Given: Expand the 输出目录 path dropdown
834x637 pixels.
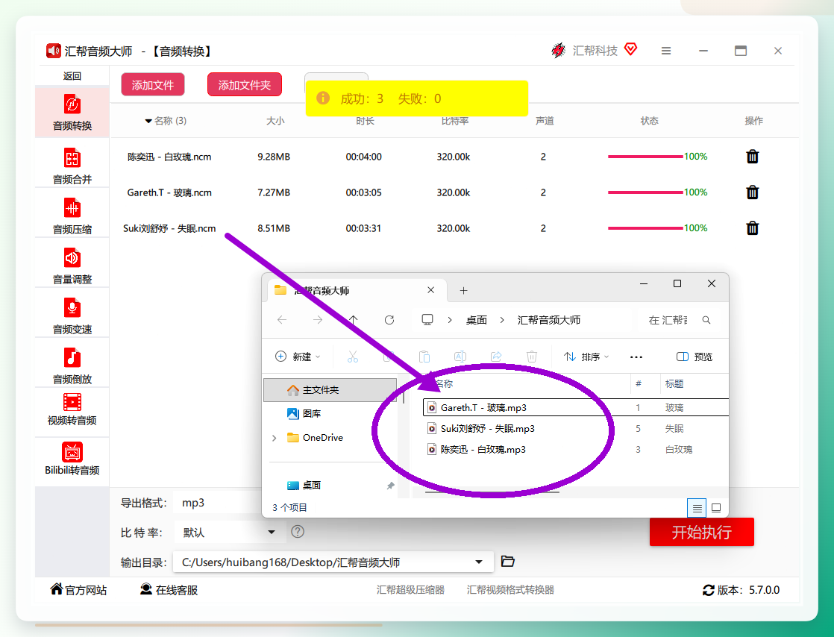Looking at the screenshot, I should pyautogui.click(x=479, y=562).
